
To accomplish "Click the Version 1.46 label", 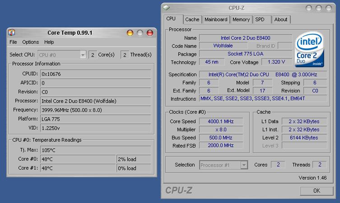I will click(312, 178).
